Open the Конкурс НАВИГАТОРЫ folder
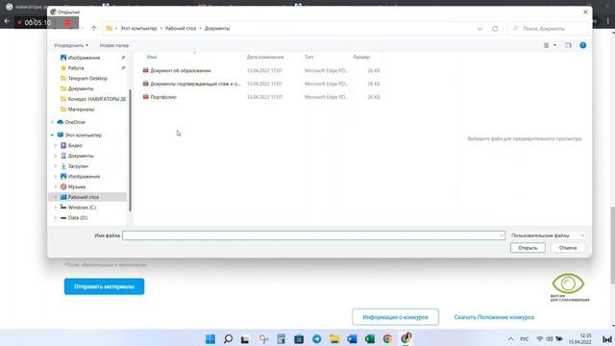Screen dimensions: 615x346 (93, 99)
